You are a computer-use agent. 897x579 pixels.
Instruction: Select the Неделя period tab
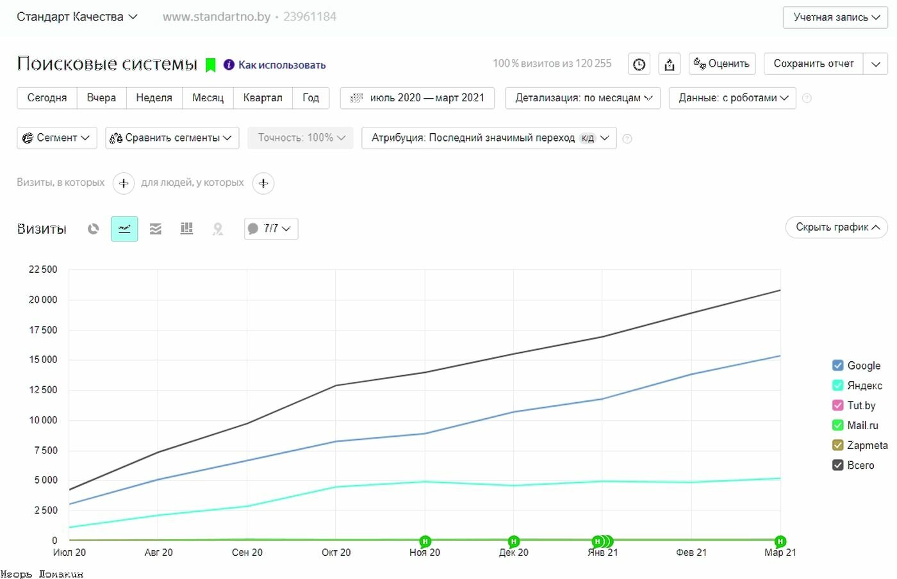154,98
